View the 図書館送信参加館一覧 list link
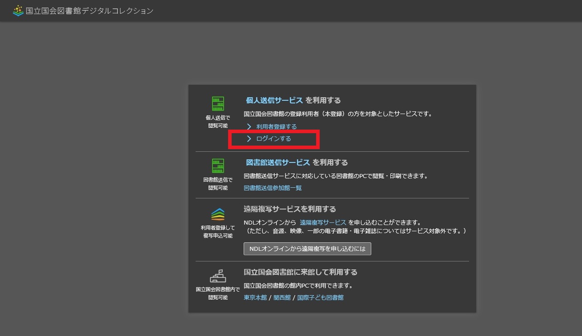The width and height of the screenshot is (582, 336). [273, 188]
